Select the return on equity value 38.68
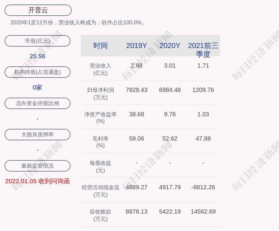279x231 pixels. [137, 114]
